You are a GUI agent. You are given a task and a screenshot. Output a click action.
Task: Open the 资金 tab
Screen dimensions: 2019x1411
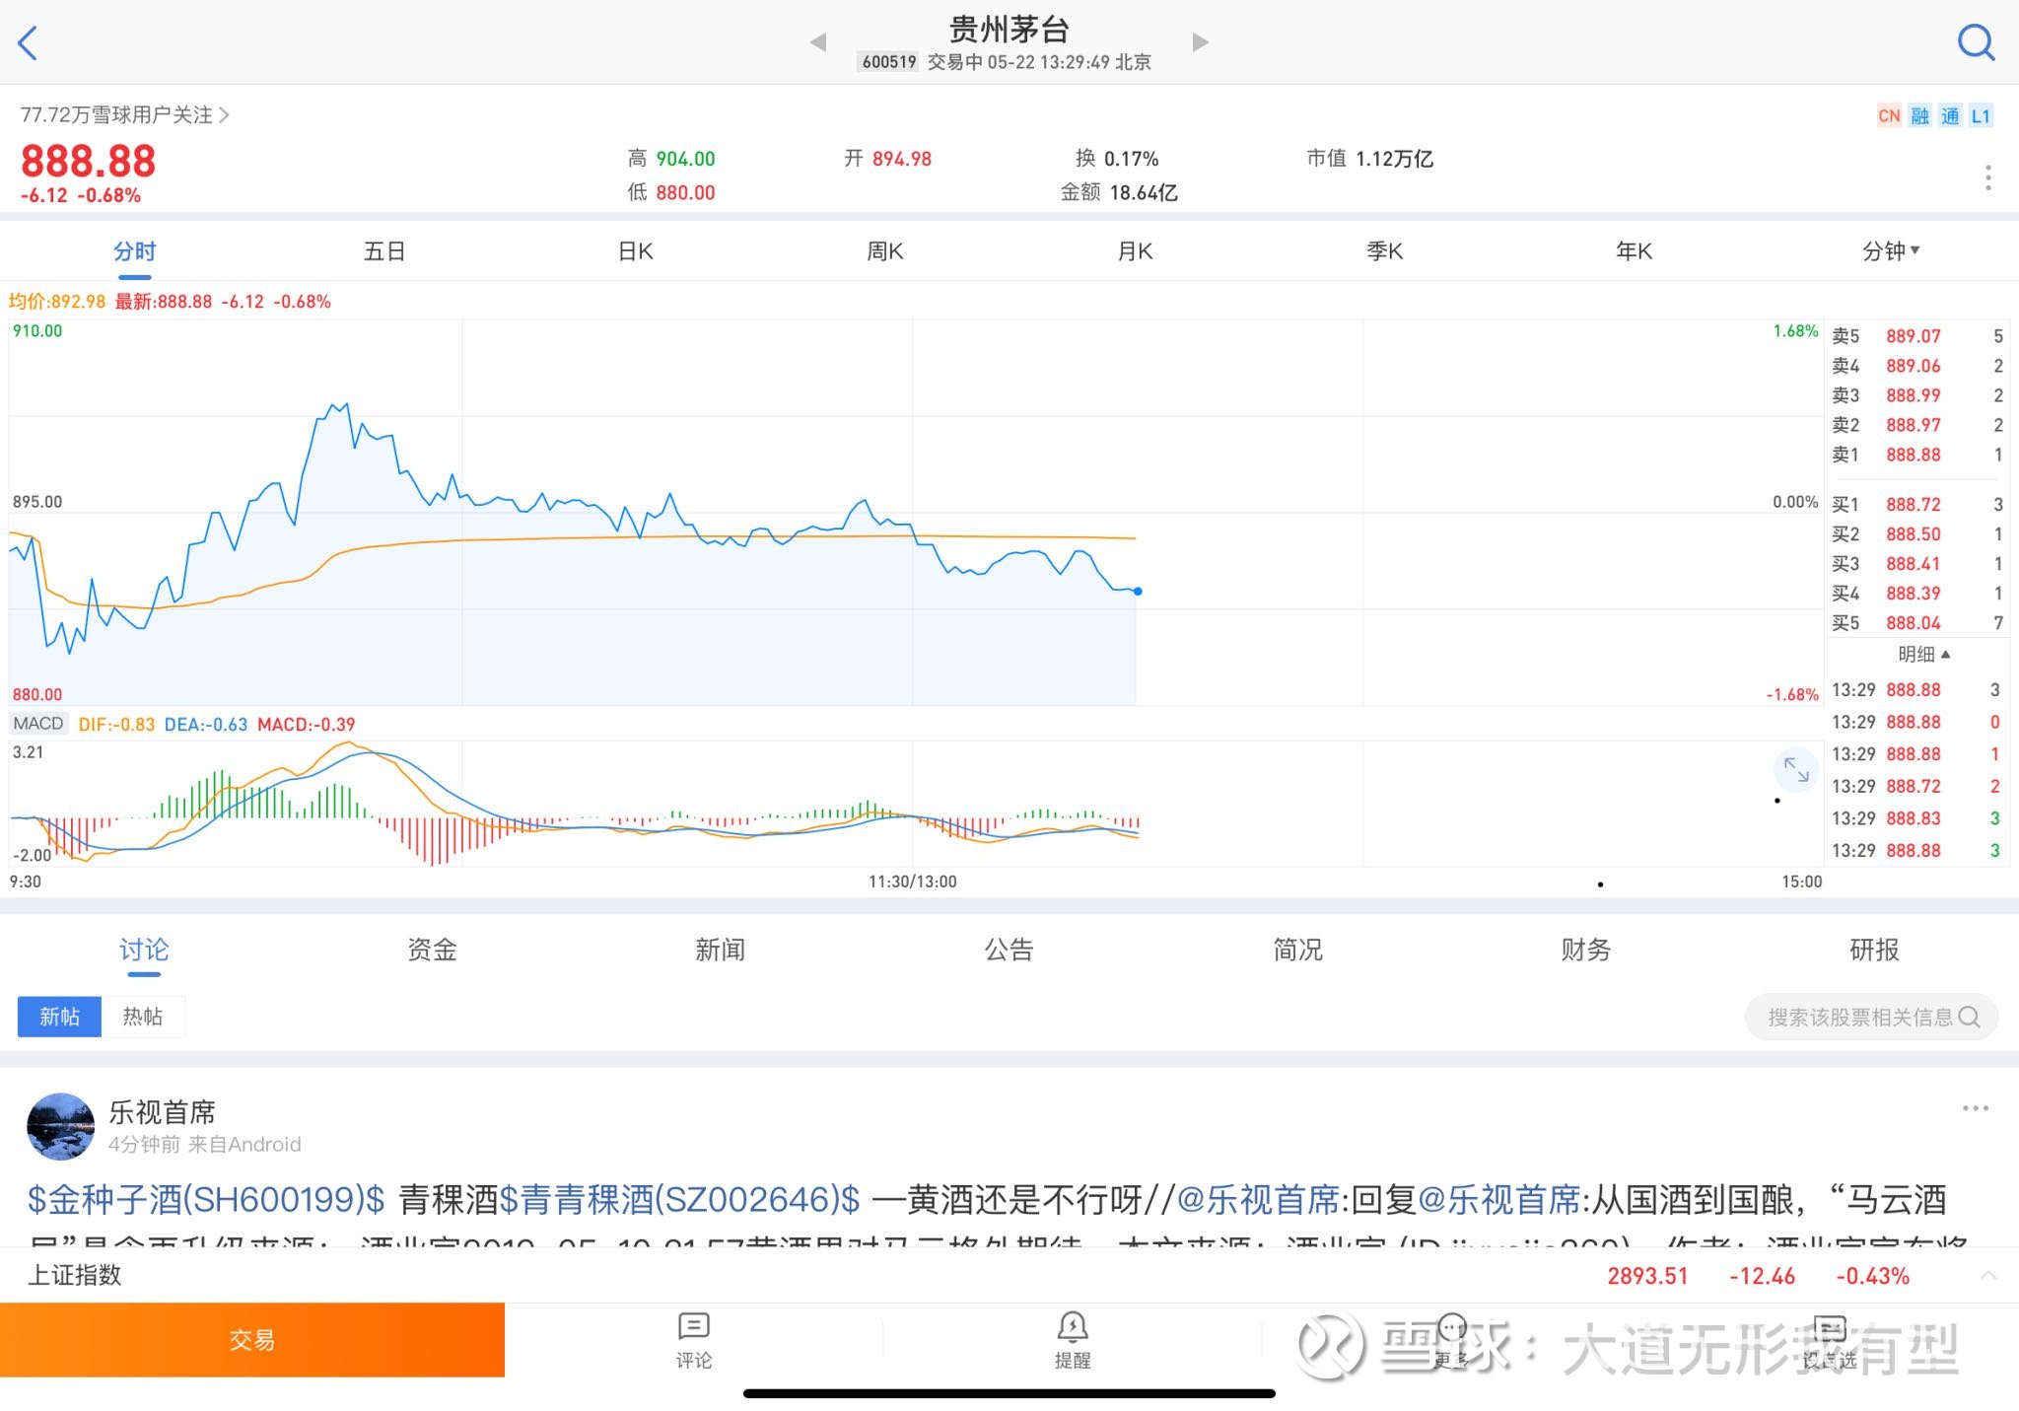click(432, 950)
